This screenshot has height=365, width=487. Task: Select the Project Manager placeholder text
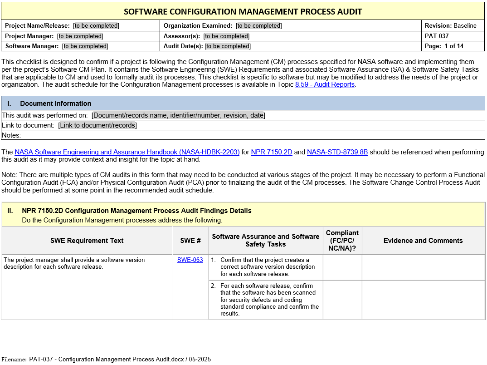click(x=80, y=36)
